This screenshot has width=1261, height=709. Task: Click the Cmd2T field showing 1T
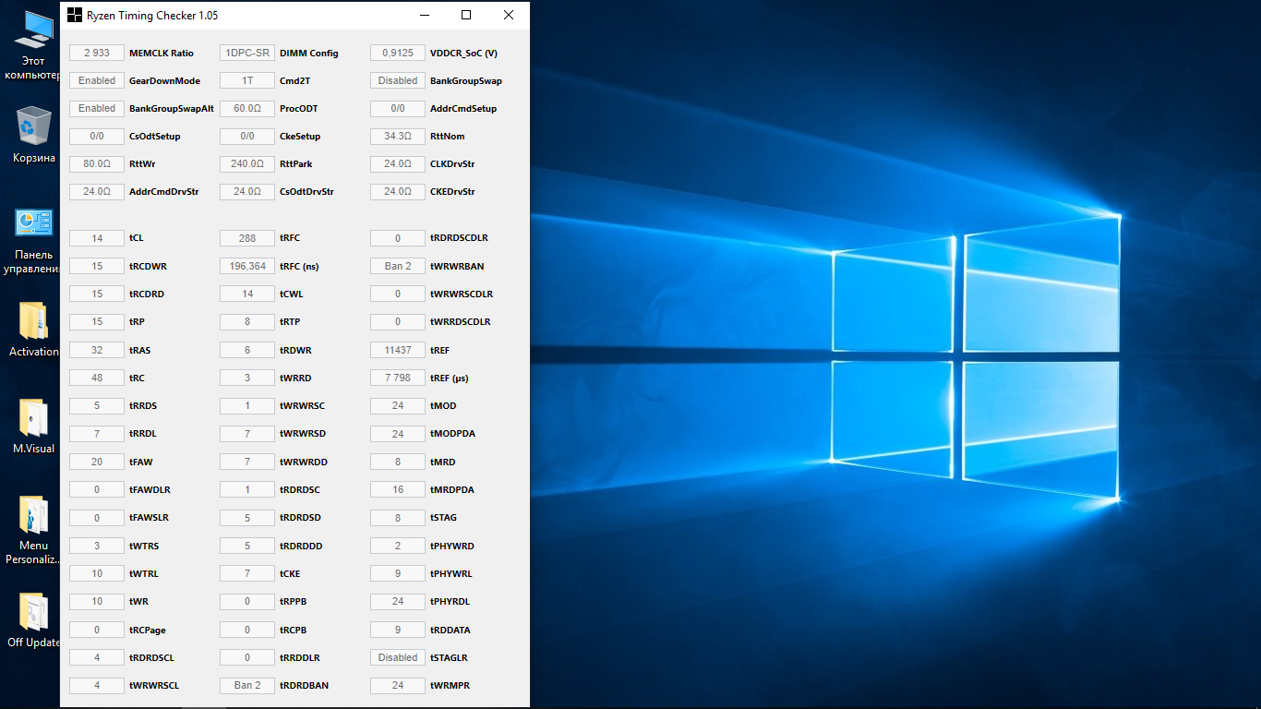click(247, 81)
